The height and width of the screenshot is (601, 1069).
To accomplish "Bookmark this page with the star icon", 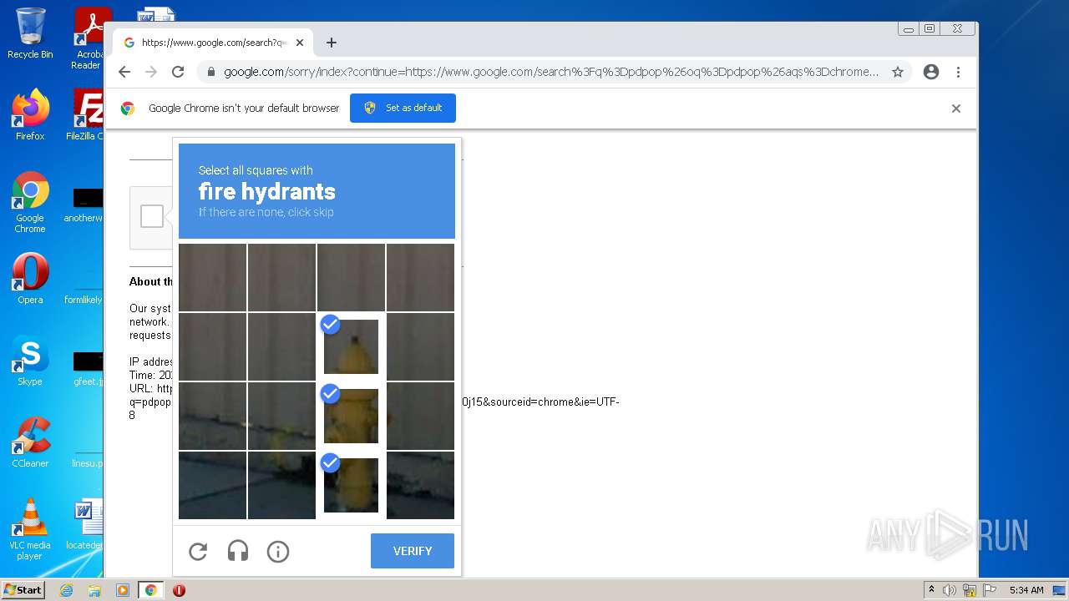I will (x=898, y=72).
